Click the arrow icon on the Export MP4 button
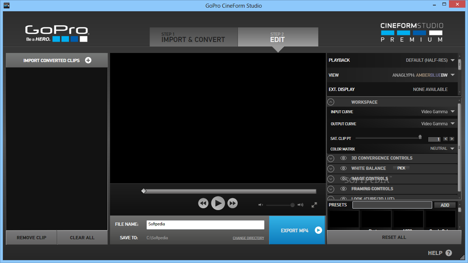This screenshot has width=468, height=263. tap(318, 230)
